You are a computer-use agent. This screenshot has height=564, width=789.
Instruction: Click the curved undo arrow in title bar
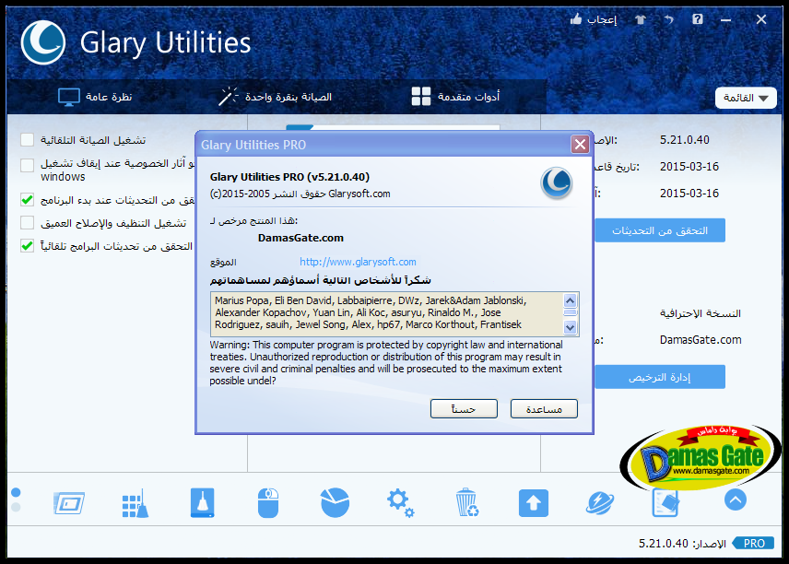click(669, 19)
